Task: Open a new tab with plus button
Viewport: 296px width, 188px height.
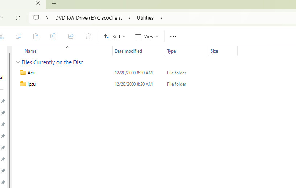Action: point(54,3)
